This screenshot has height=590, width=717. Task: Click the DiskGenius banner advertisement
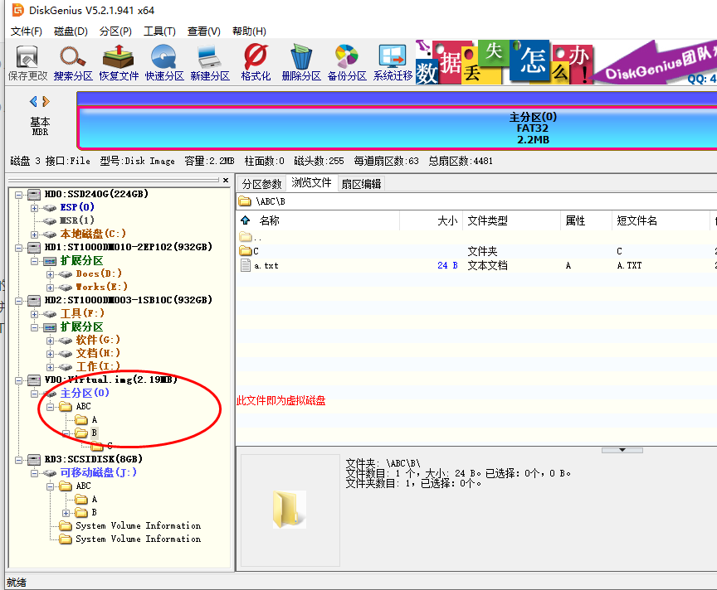click(x=566, y=63)
